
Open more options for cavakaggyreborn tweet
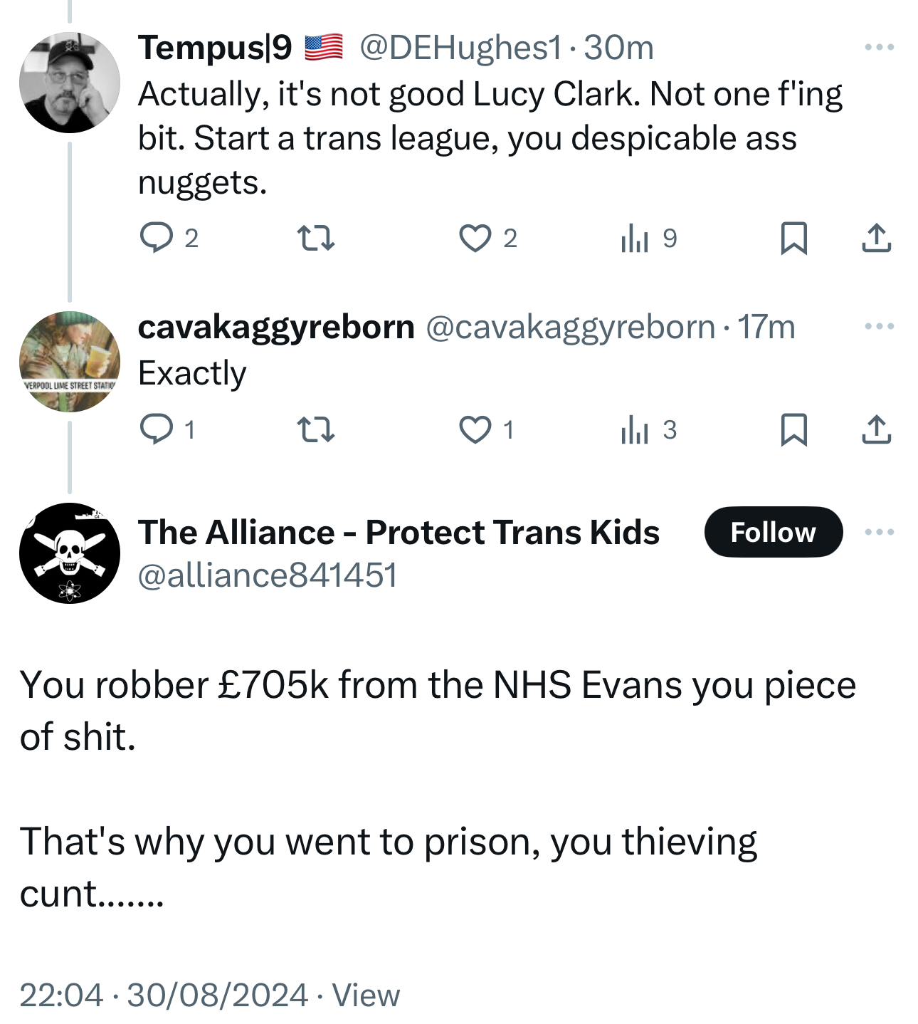point(880,327)
